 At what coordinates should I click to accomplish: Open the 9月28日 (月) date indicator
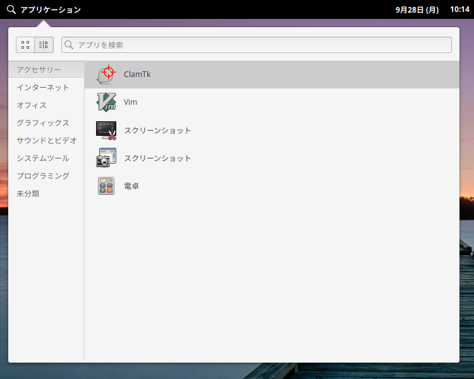417,9
